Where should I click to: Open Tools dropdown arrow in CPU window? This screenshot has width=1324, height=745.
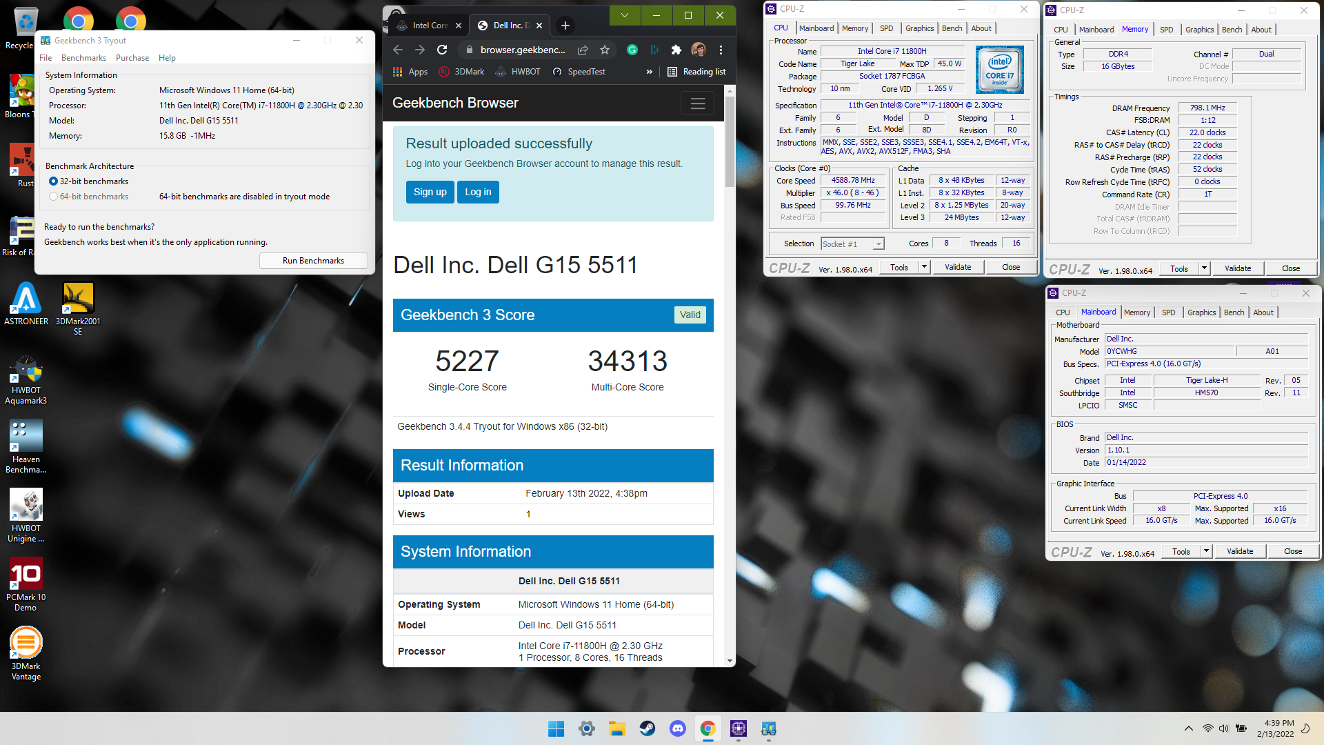point(924,267)
